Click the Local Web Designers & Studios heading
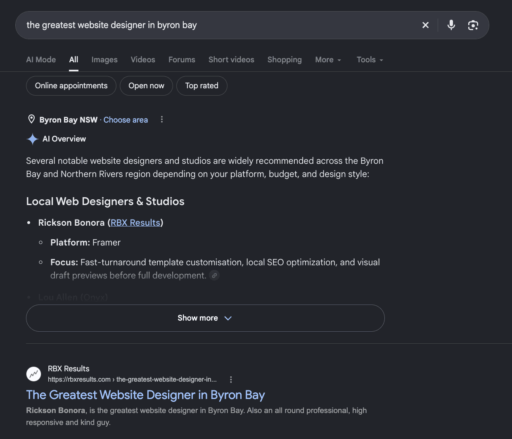Image resolution: width=512 pixels, height=439 pixels. [x=105, y=201]
